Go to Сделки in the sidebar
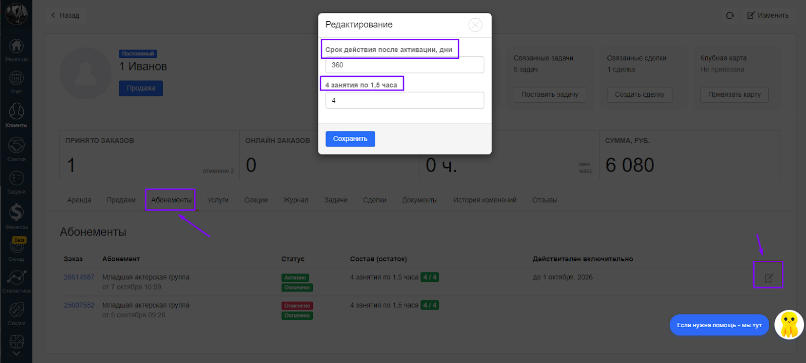The image size is (806, 363). (16, 149)
